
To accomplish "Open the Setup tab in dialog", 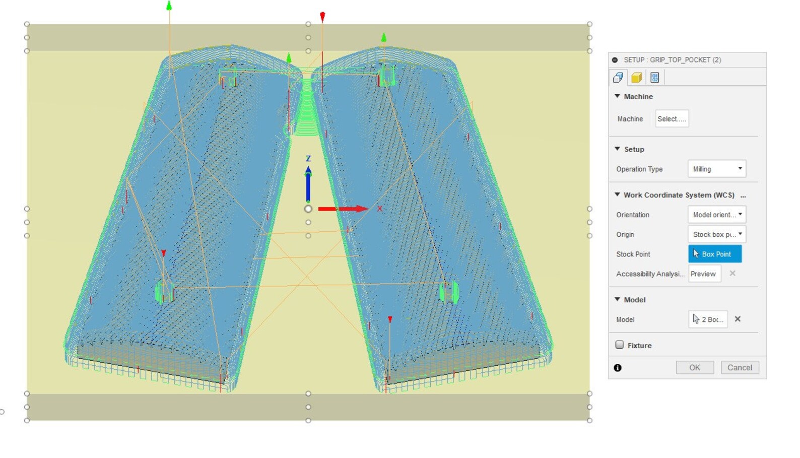I will coord(618,77).
